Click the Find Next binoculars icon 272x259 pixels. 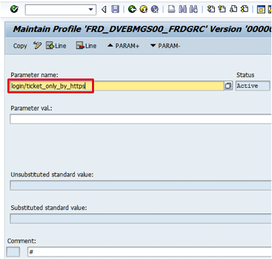(193, 9)
